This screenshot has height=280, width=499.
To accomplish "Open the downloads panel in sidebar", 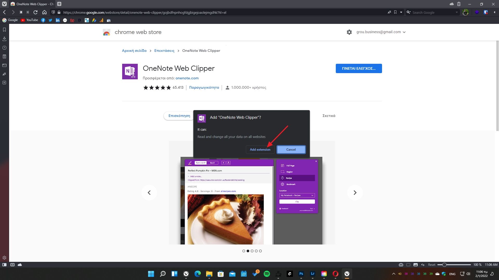I will [4, 39].
